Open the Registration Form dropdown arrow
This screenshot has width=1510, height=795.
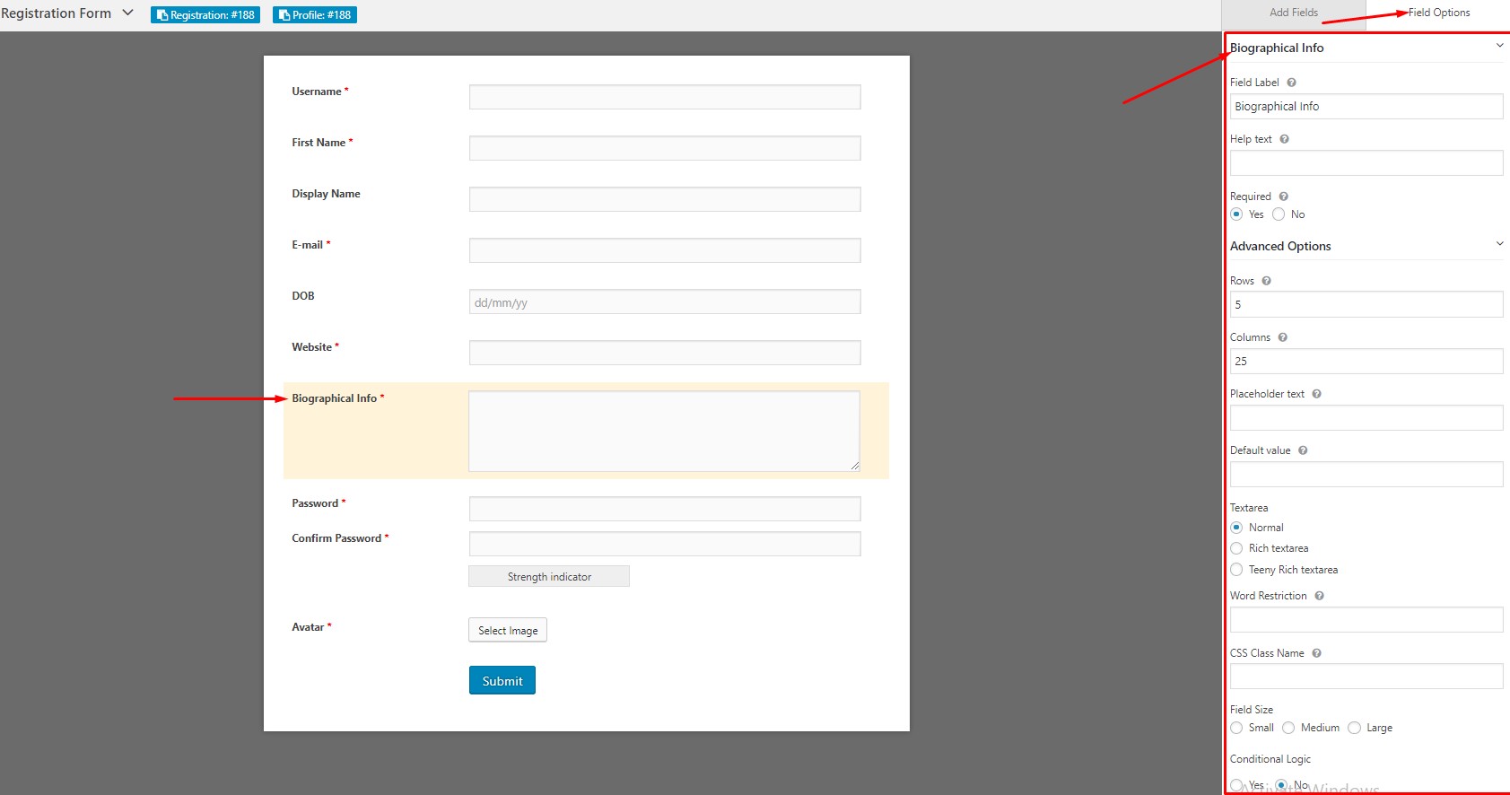click(127, 13)
